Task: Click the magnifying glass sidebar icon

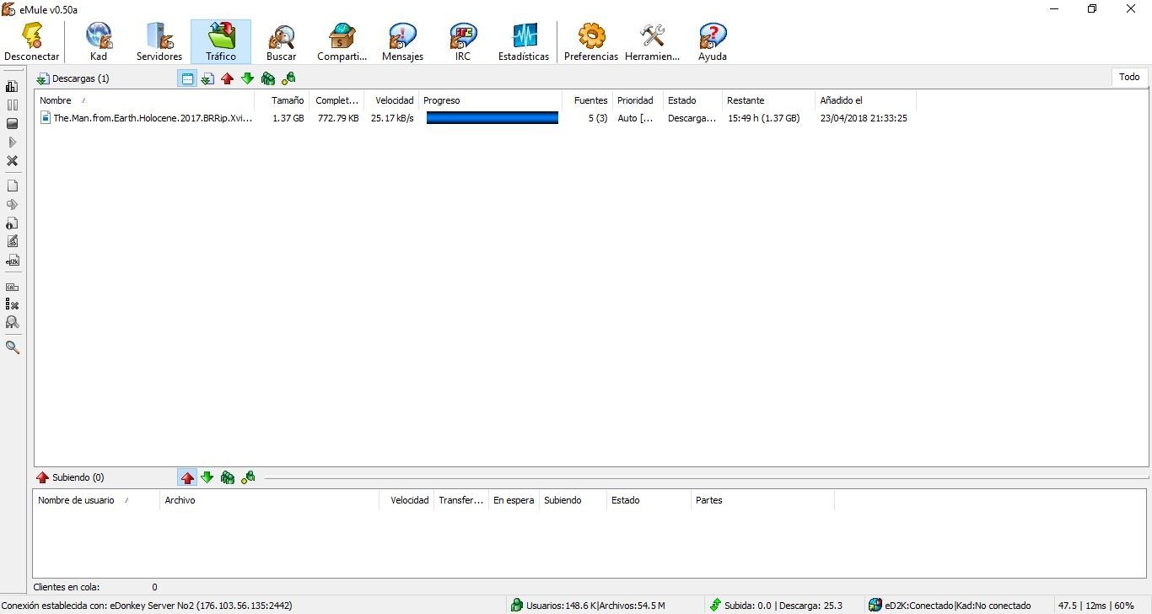Action: [x=12, y=347]
